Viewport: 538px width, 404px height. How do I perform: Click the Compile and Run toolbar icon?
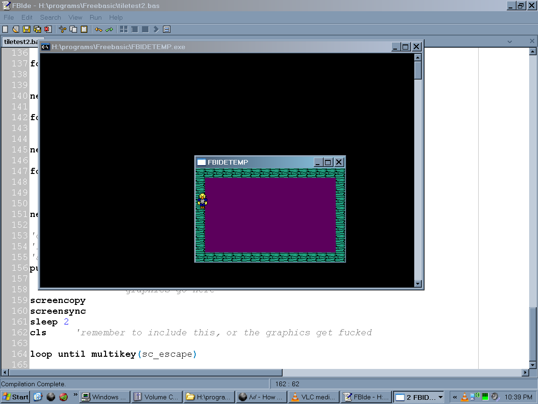(x=134, y=29)
